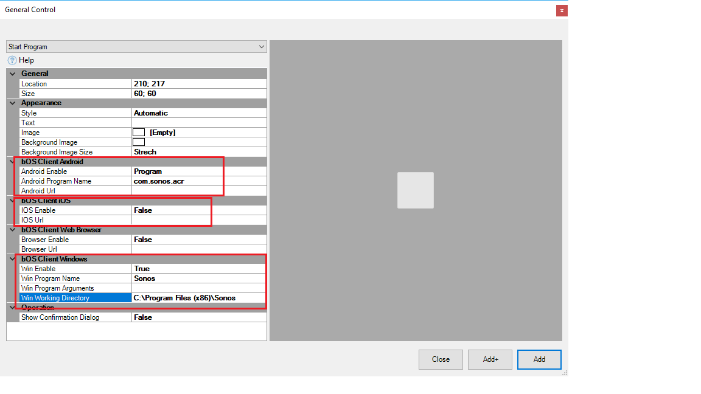Click the Style Automatic property value

198,113
